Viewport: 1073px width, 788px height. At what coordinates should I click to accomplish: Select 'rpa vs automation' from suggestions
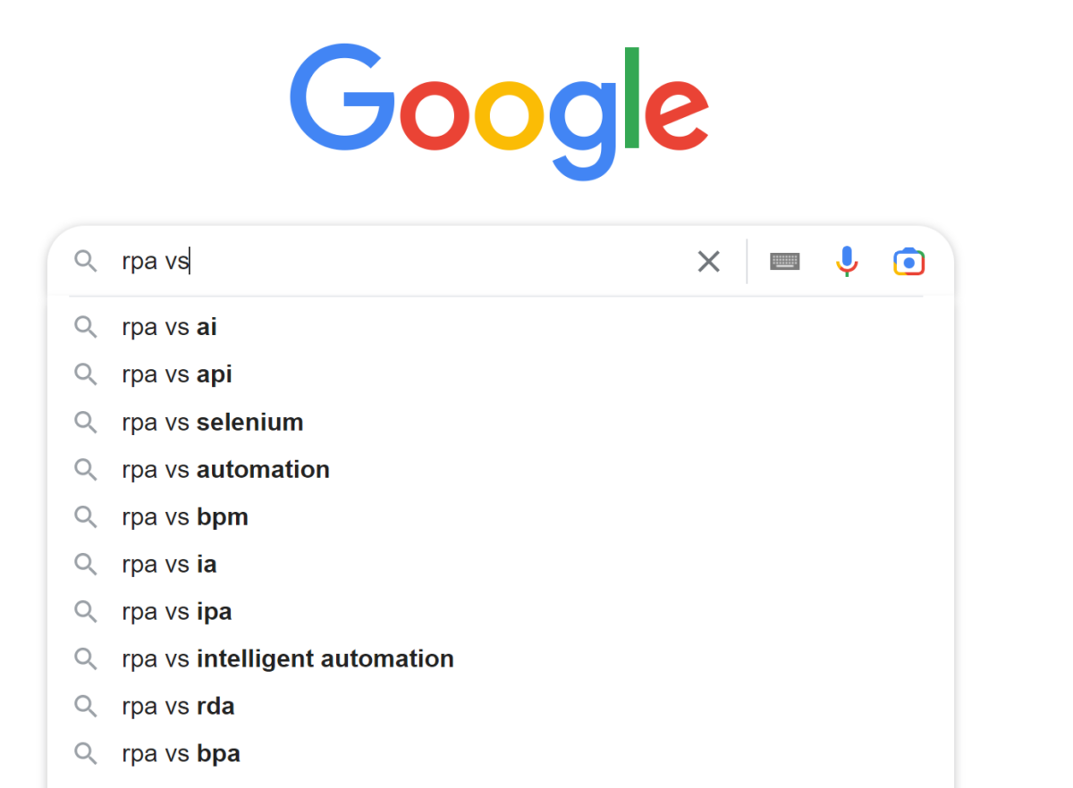(225, 469)
